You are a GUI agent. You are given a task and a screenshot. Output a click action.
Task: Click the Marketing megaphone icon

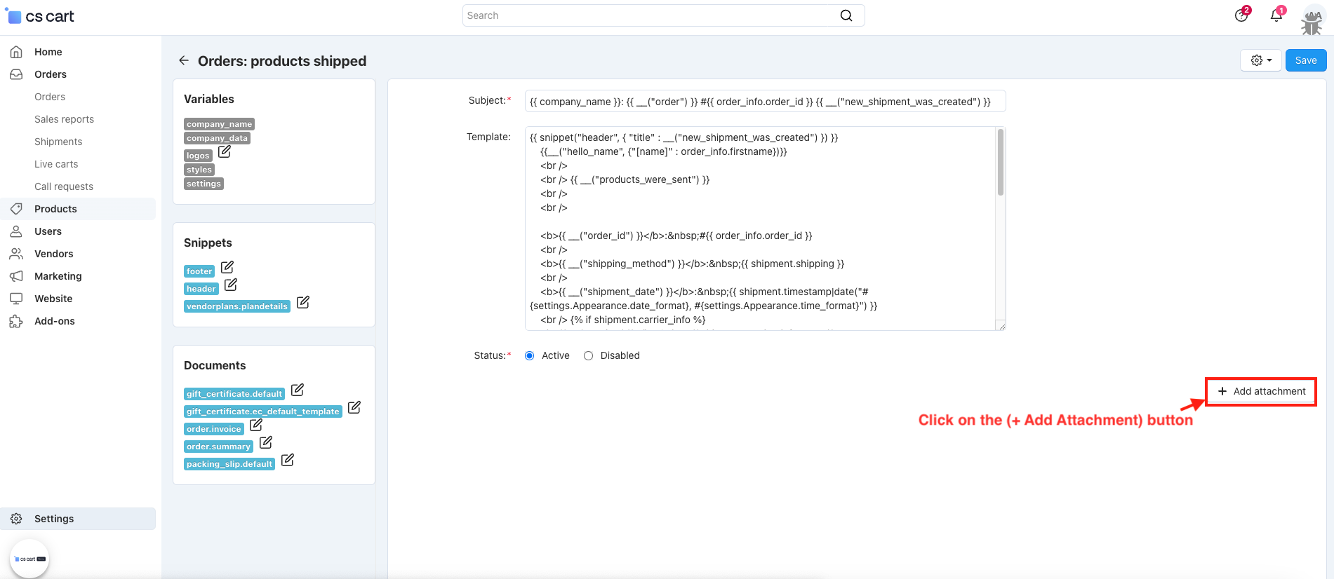16,276
